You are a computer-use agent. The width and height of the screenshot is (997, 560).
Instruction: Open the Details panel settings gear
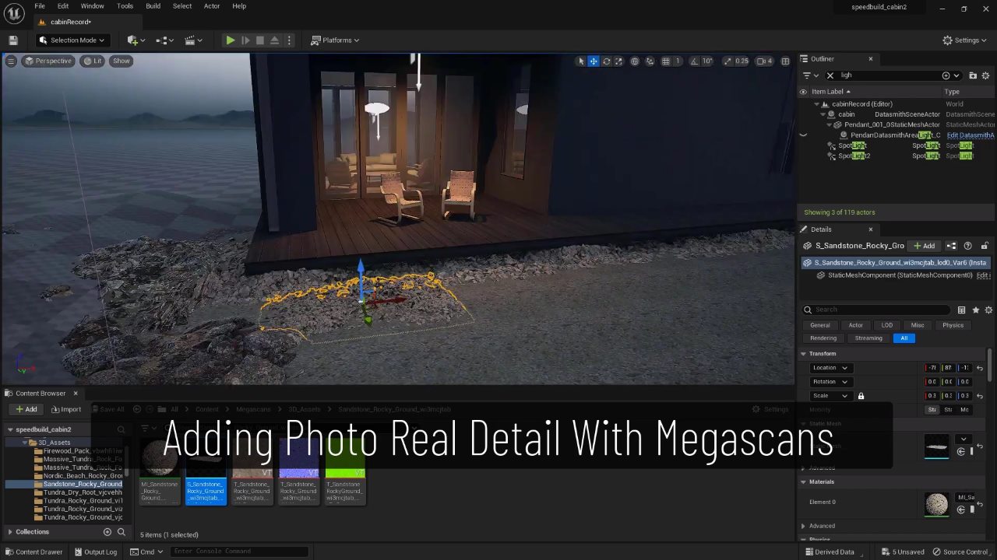click(988, 310)
